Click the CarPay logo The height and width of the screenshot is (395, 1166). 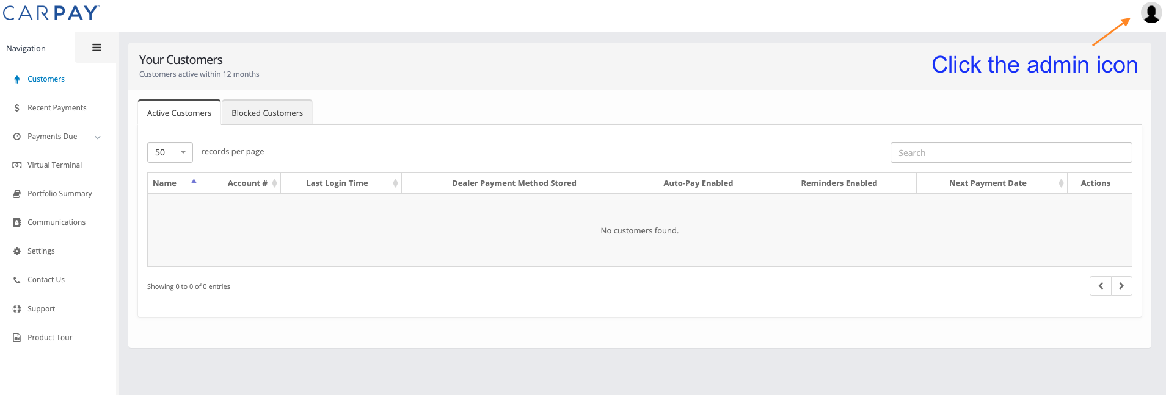51,13
